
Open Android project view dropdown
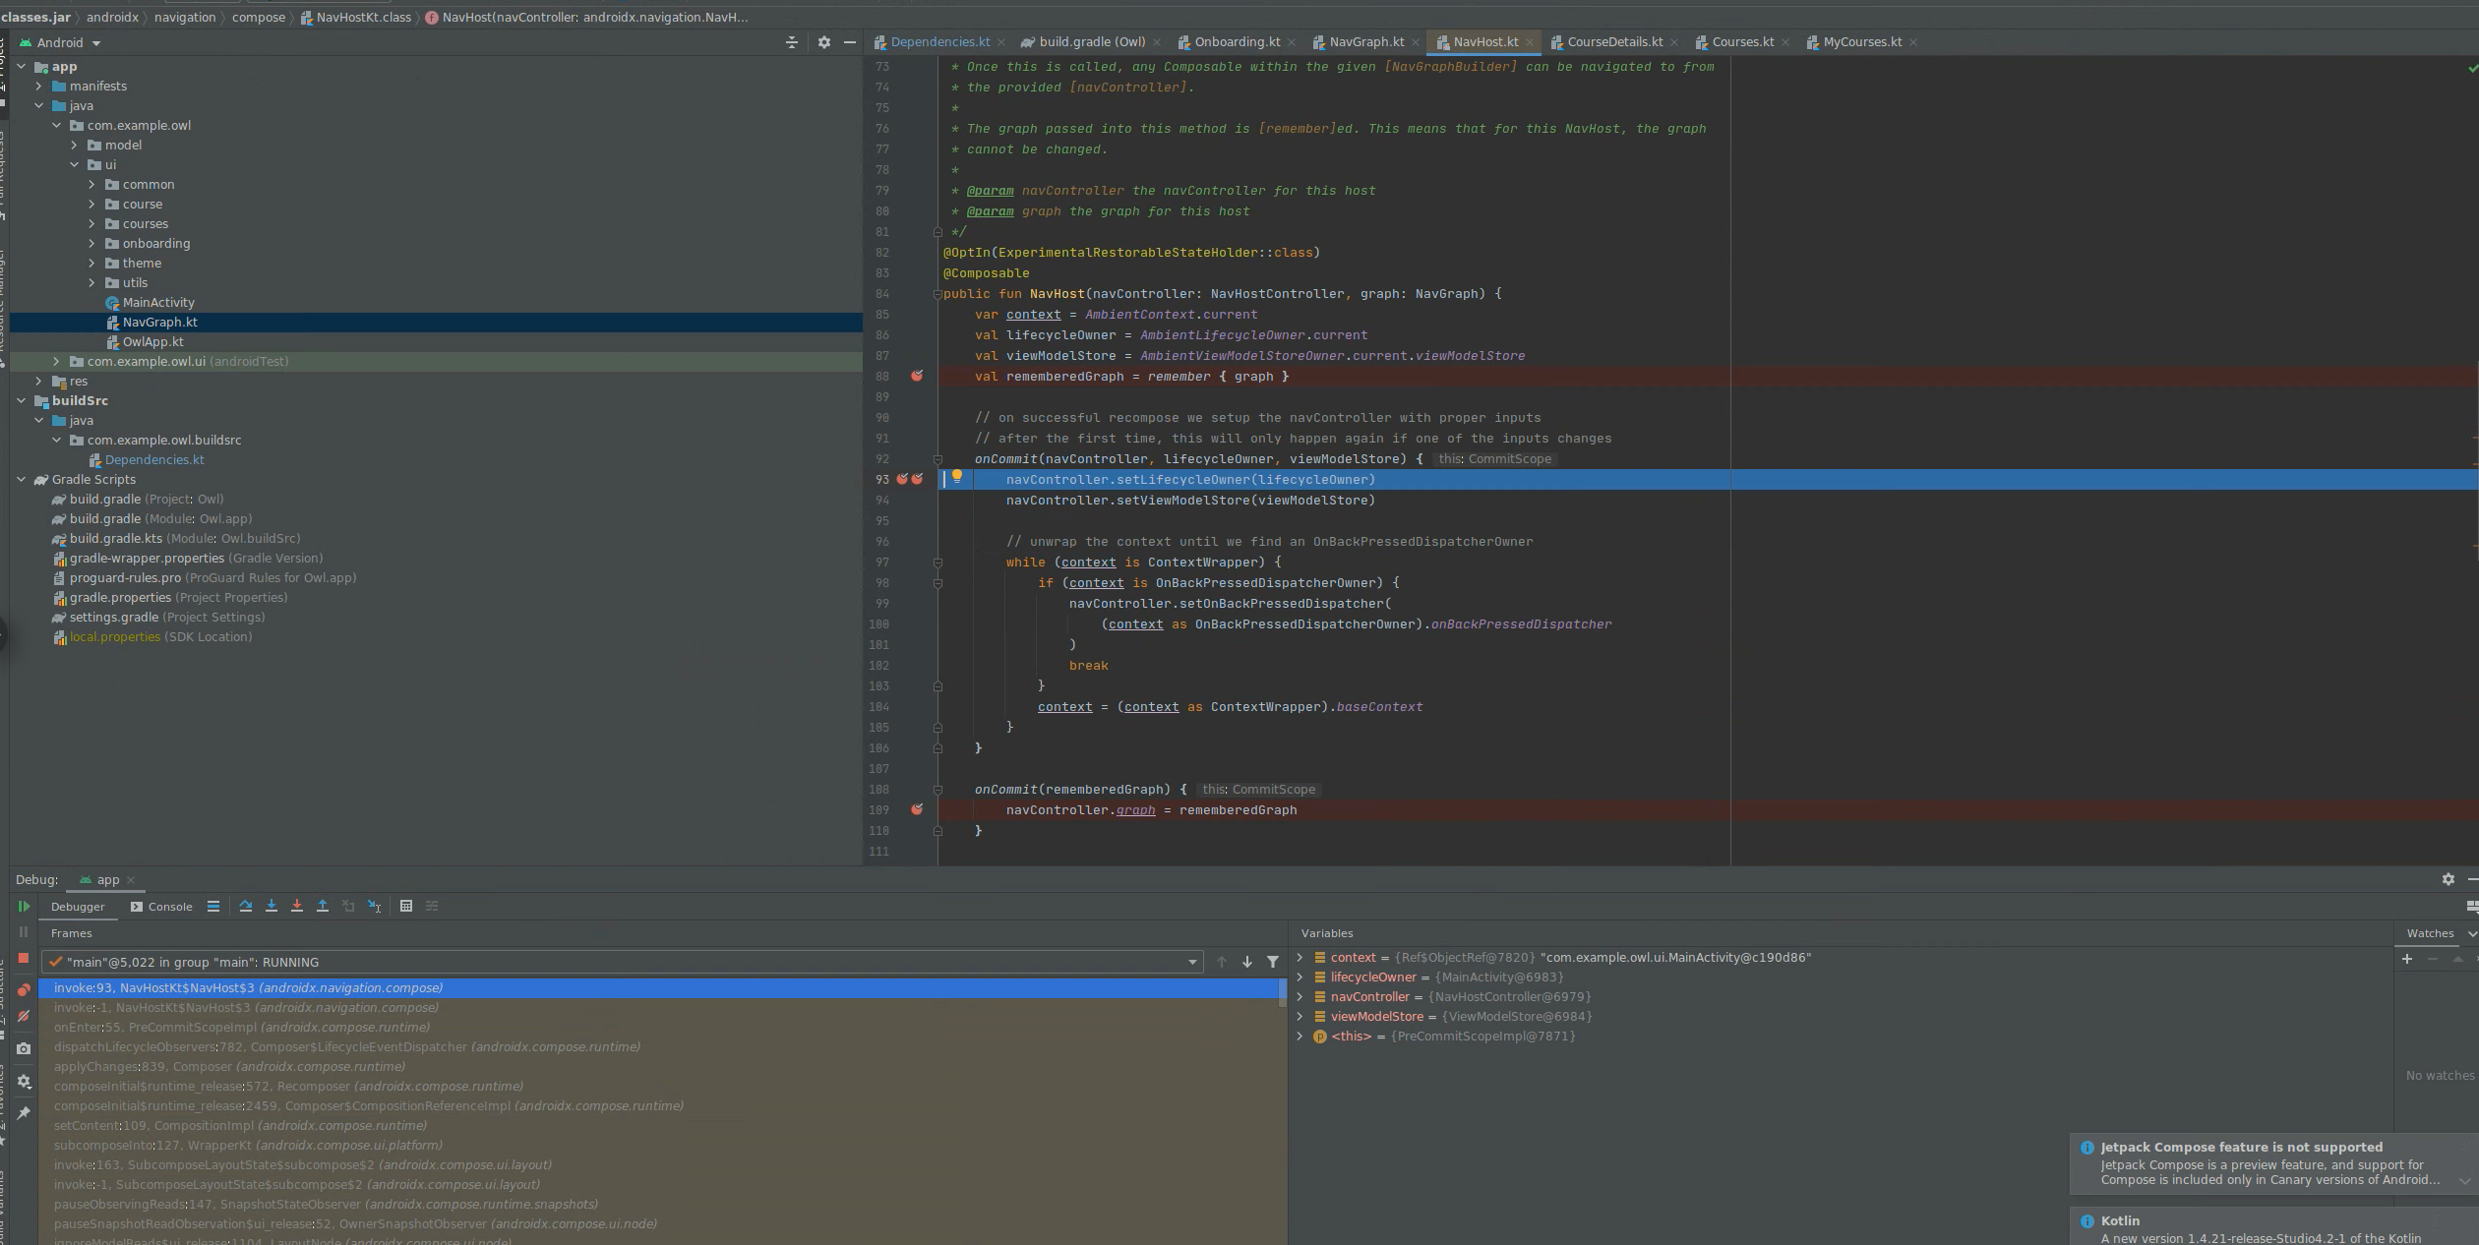[95, 43]
